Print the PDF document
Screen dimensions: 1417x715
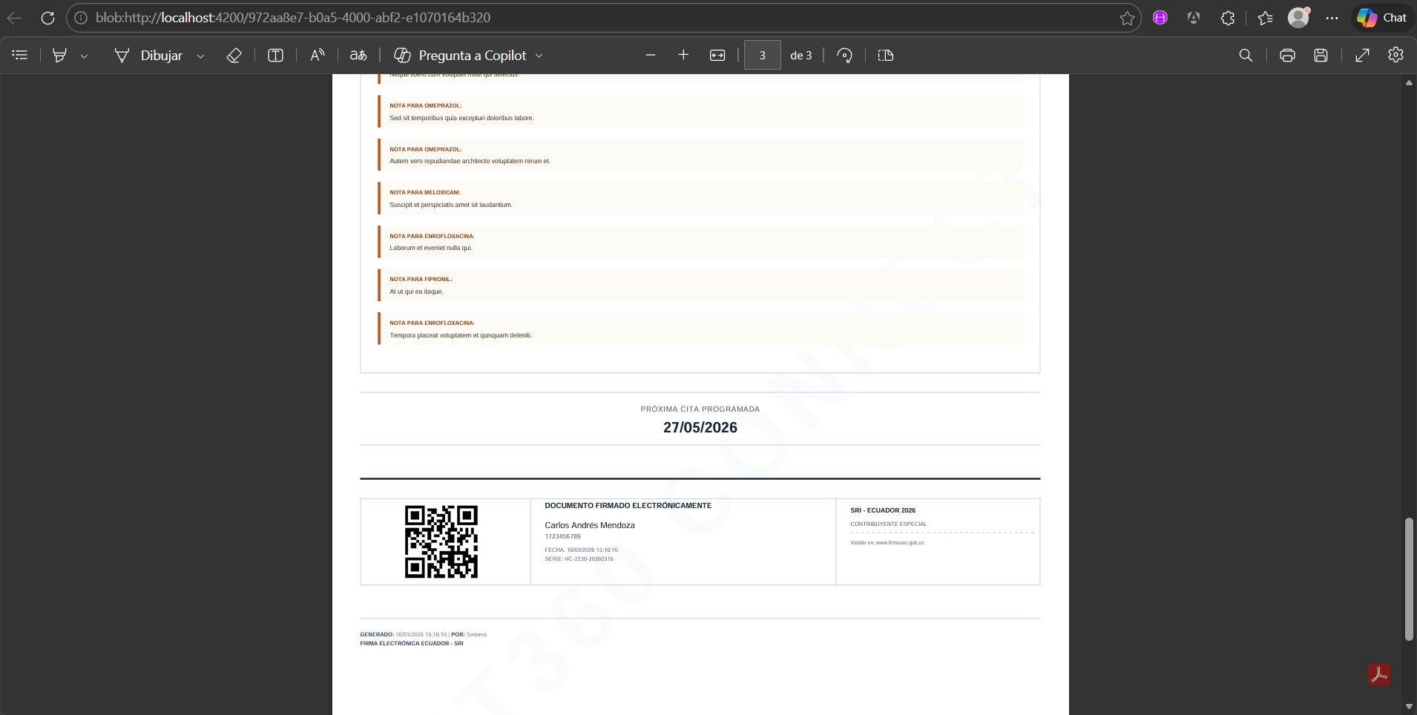pyautogui.click(x=1287, y=55)
